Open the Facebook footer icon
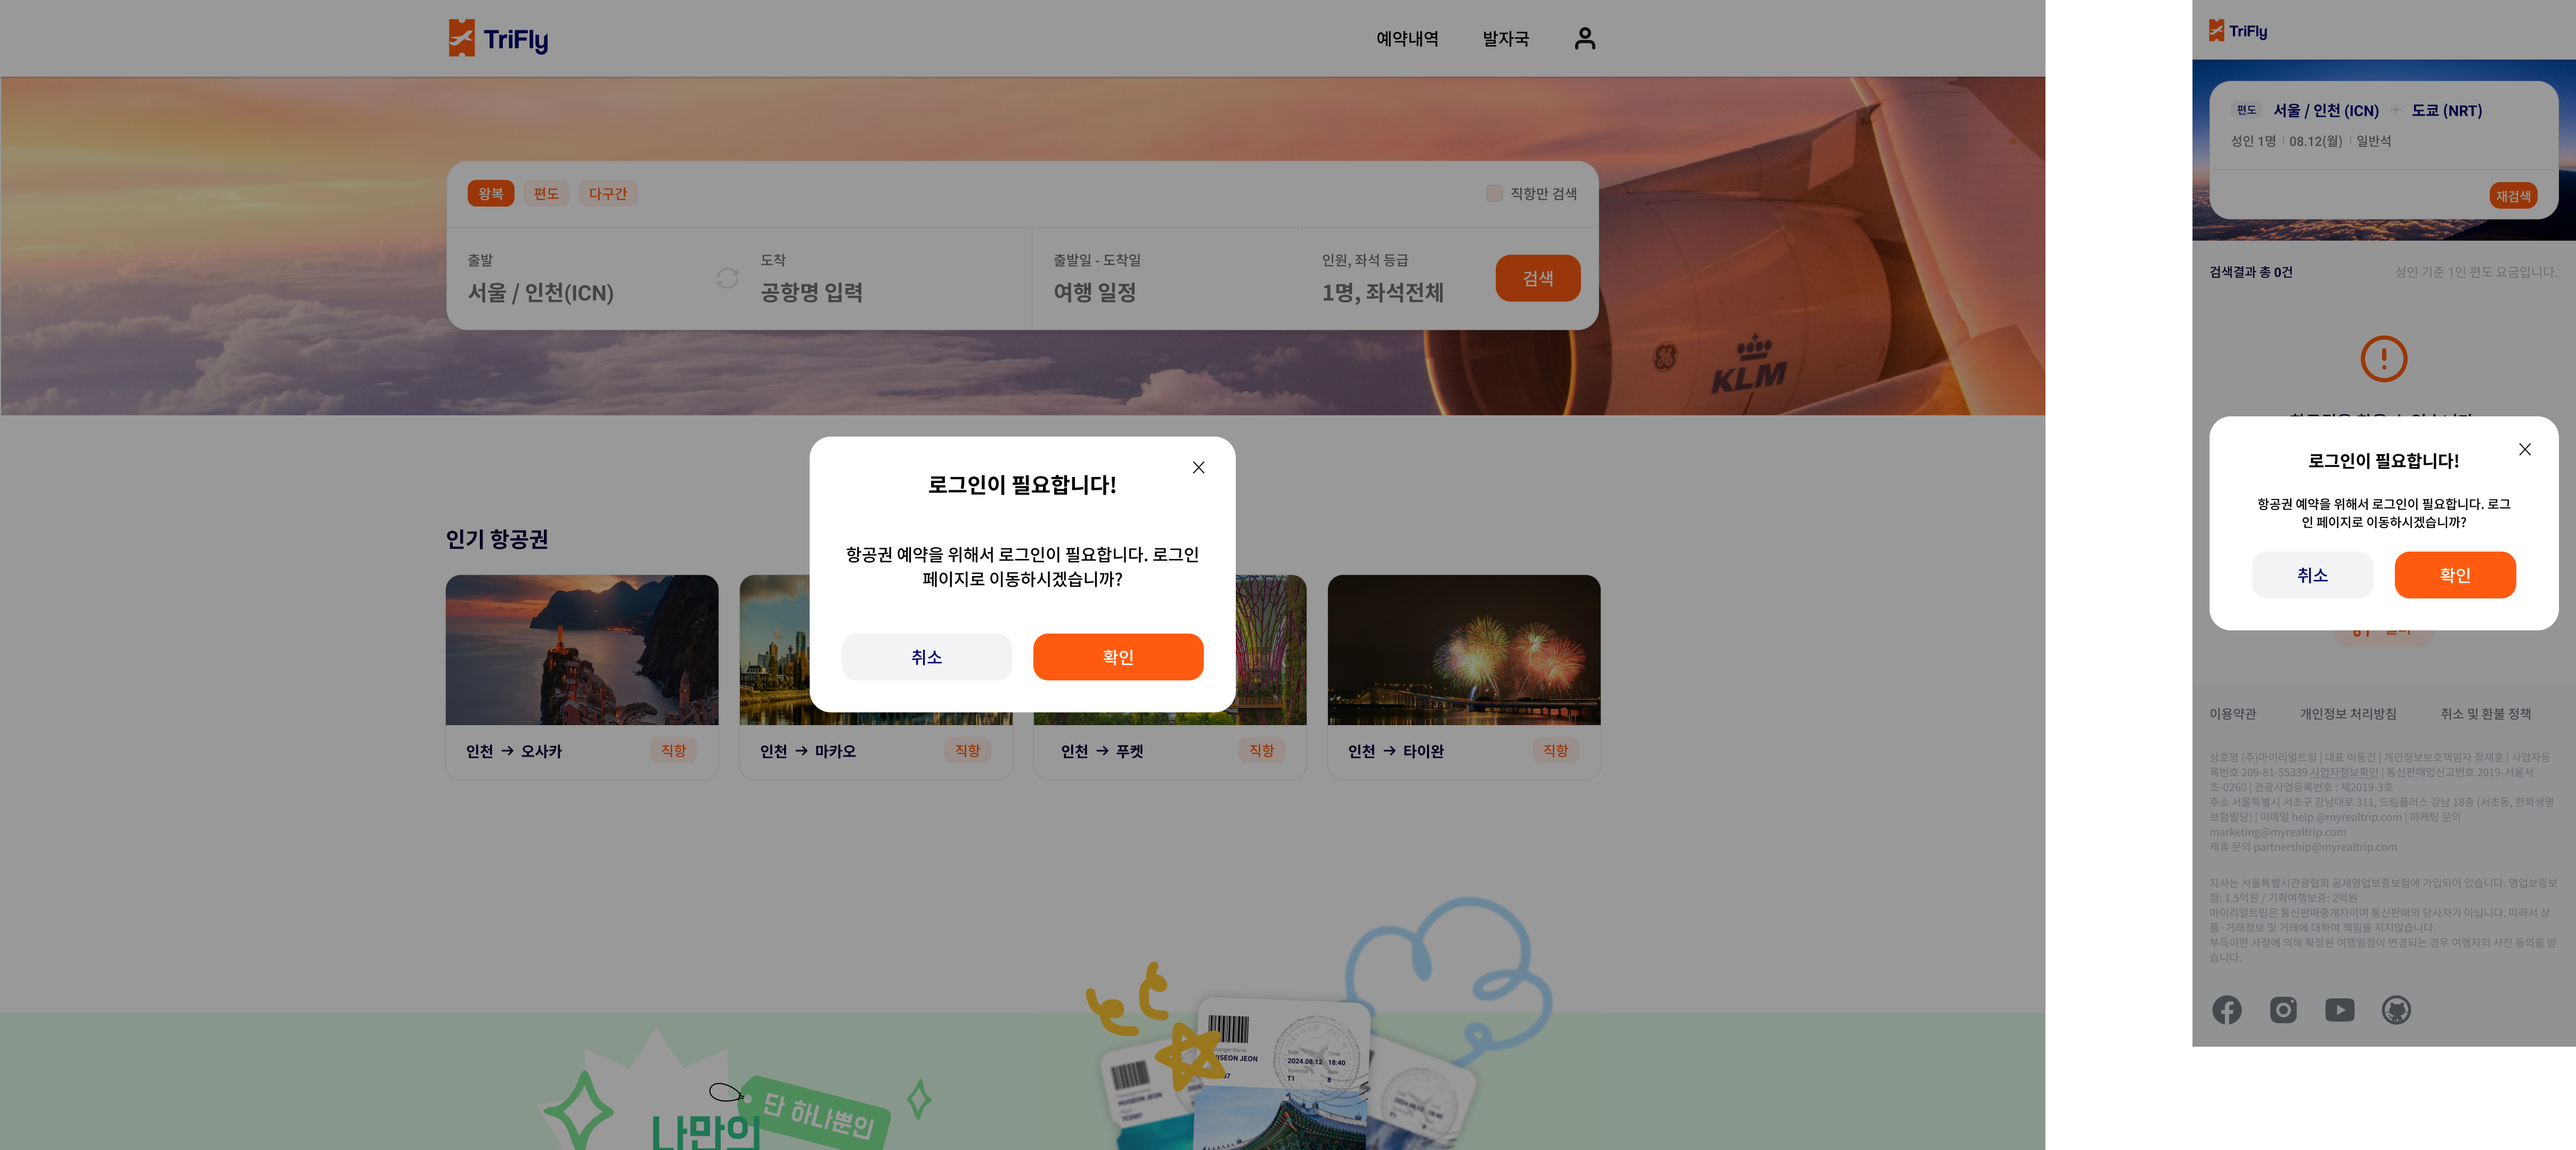The width and height of the screenshot is (2576, 1150). (2226, 1009)
